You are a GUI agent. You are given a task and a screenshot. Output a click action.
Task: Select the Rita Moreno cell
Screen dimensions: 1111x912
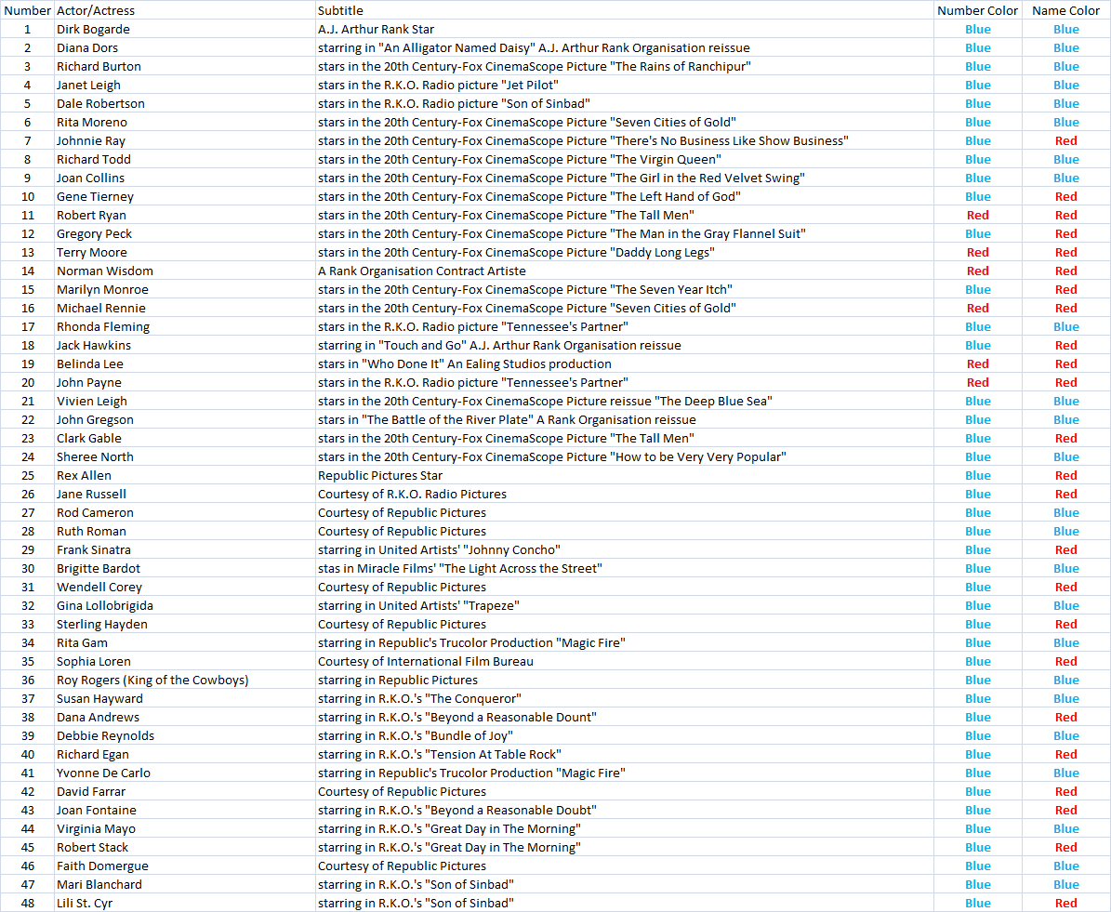185,122
